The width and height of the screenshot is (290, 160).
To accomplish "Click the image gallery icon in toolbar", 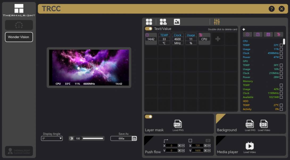I will [x=177, y=22].
